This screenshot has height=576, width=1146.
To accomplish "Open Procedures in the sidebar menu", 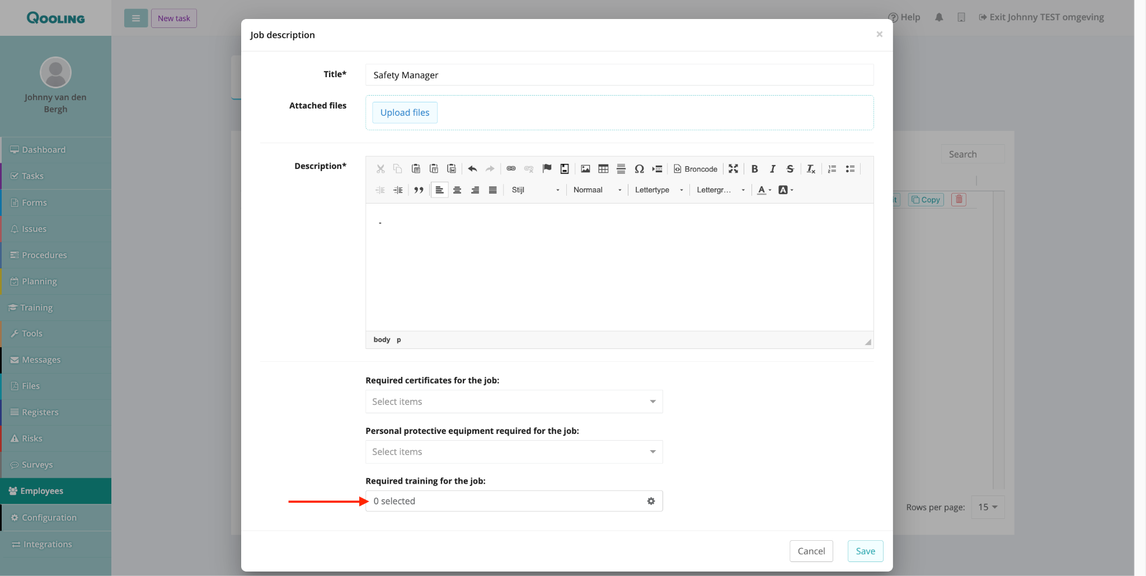I will [56, 255].
